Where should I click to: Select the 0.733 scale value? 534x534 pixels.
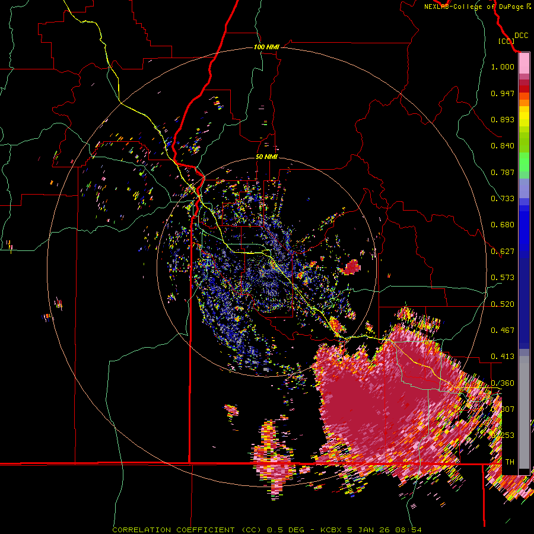point(503,199)
